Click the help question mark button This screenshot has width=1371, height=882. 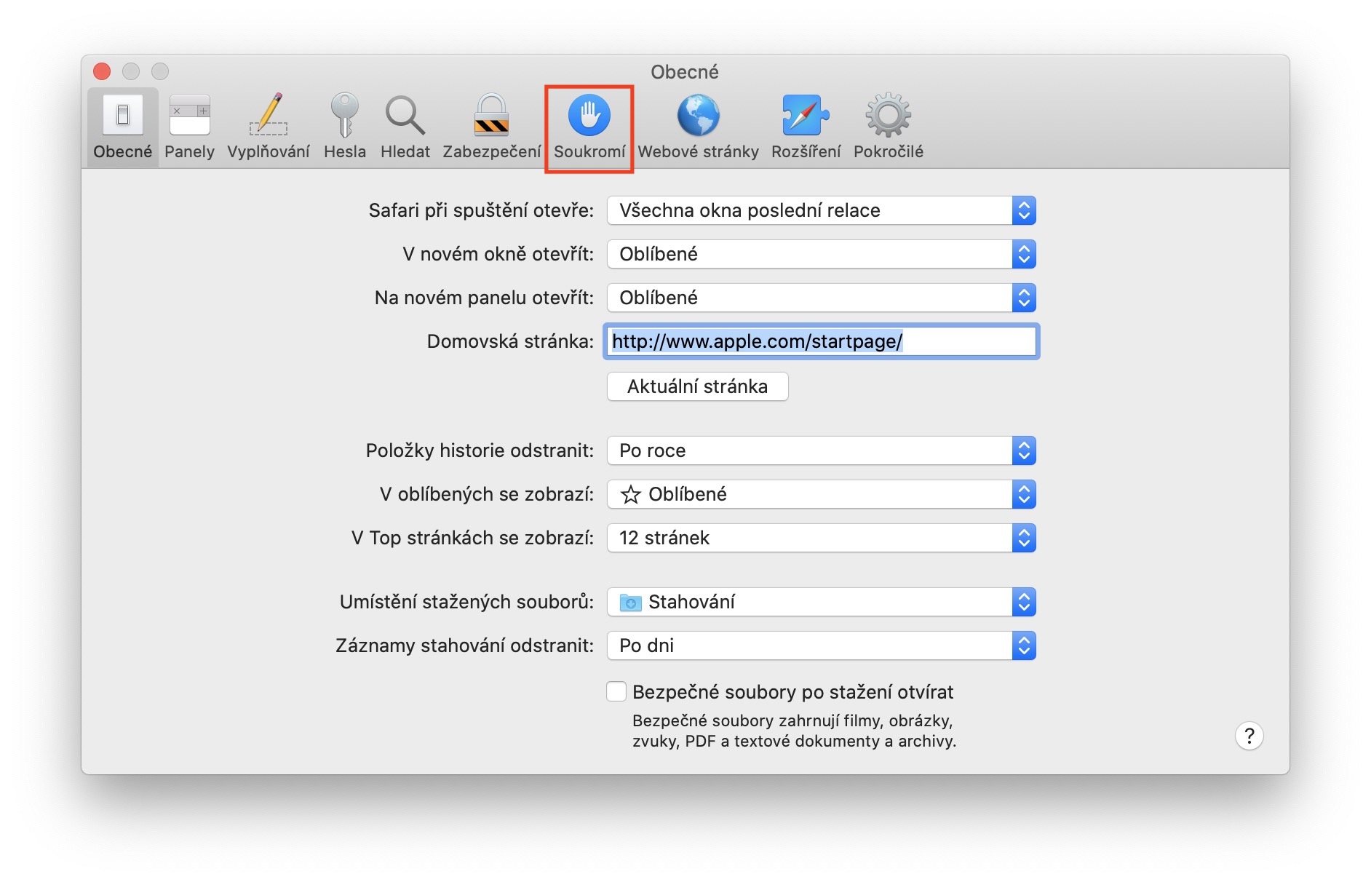pyautogui.click(x=1249, y=736)
